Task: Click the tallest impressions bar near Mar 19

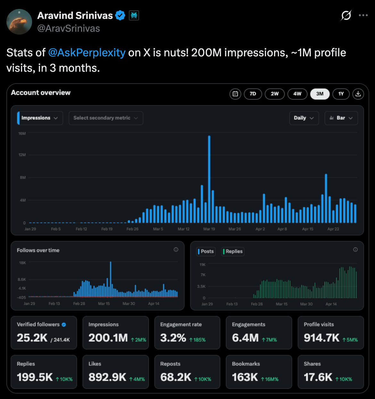Action: point(209,179)
